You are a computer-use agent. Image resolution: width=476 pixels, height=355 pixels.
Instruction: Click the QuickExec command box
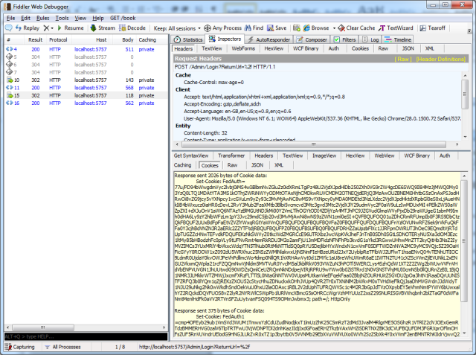86,337
